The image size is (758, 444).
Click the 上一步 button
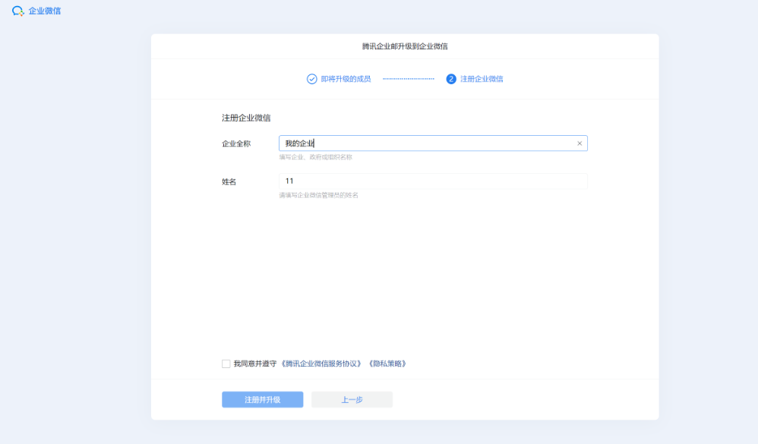click(x=352, y=399)
